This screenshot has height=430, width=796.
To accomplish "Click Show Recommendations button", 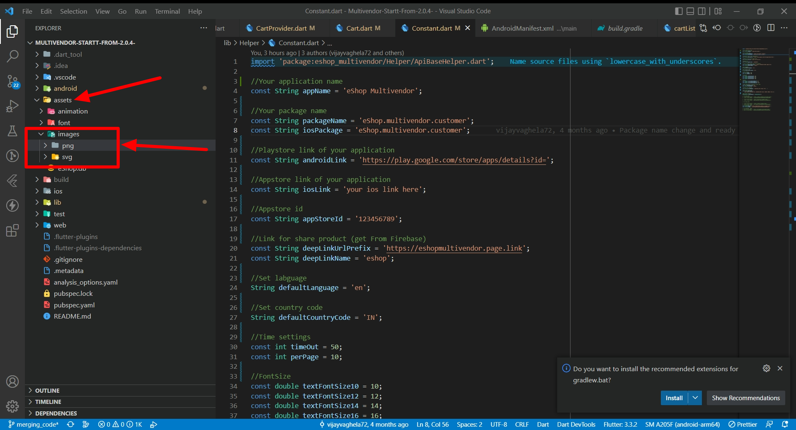I will [x=745, y=398].
